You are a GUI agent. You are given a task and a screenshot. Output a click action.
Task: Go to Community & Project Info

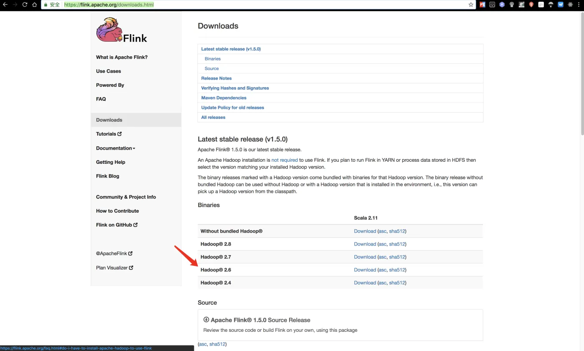(126, 197)
